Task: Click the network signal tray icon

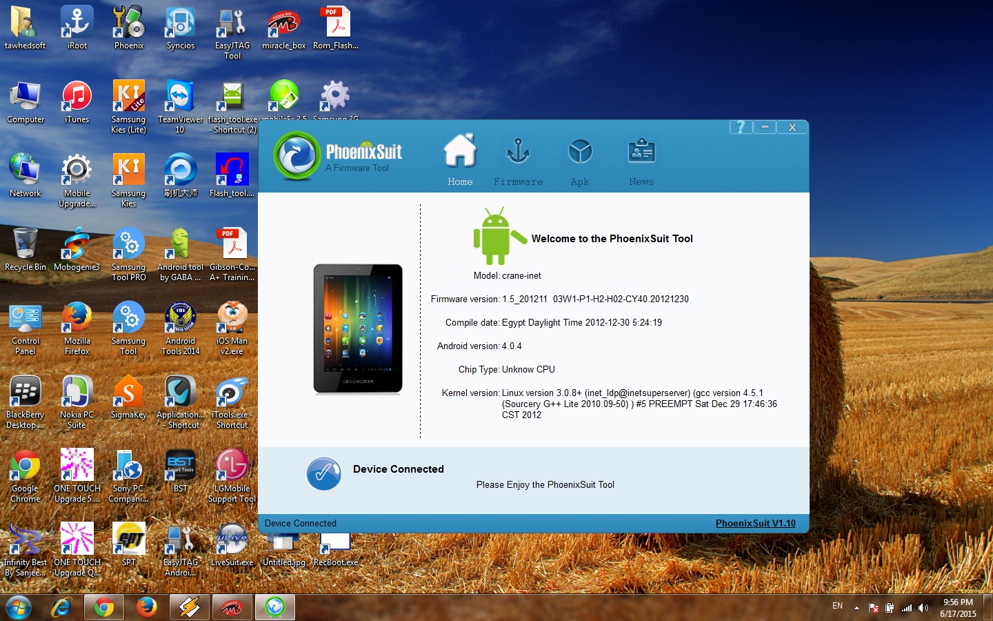Action: point(907,608)
